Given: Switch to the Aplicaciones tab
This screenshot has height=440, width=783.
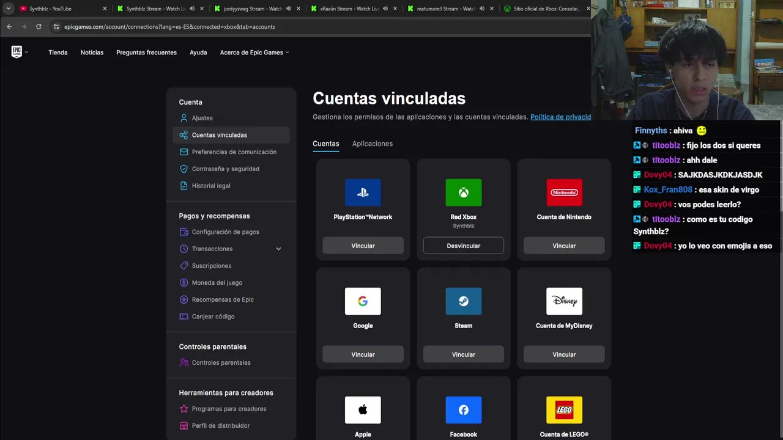Looking at the screenshot, I should click(373, 144).
